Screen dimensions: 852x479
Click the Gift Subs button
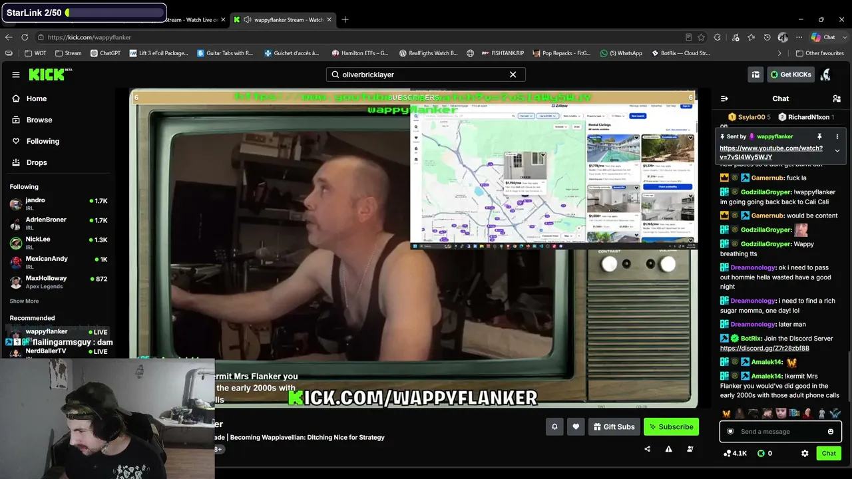614,426
